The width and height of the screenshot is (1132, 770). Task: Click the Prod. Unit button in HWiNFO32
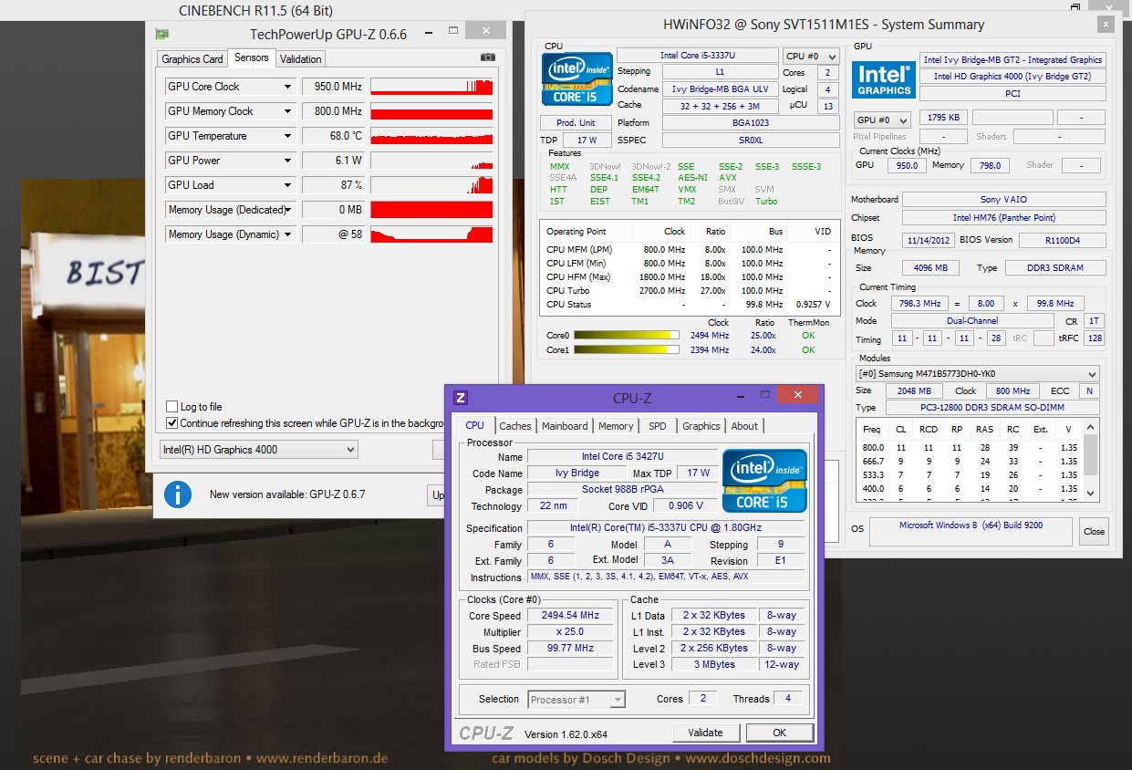576,123
